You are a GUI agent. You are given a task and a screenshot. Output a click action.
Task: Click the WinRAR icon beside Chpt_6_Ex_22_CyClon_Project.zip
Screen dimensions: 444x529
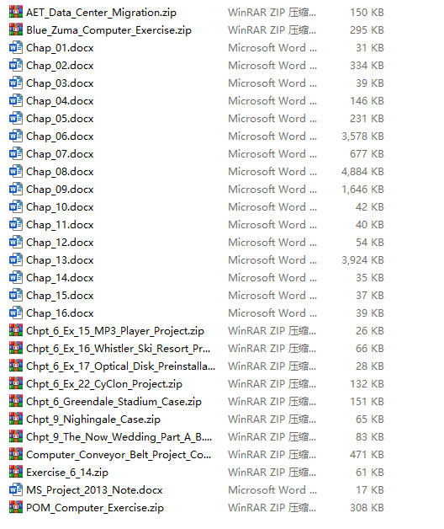coord(16,383)
